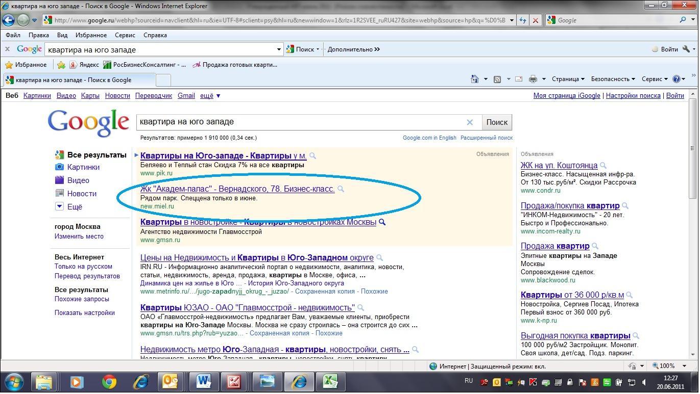Viewport: 700px width, 394px height.
Task: Expand the address bar URL dropdown
Action: tap(512, 20)
